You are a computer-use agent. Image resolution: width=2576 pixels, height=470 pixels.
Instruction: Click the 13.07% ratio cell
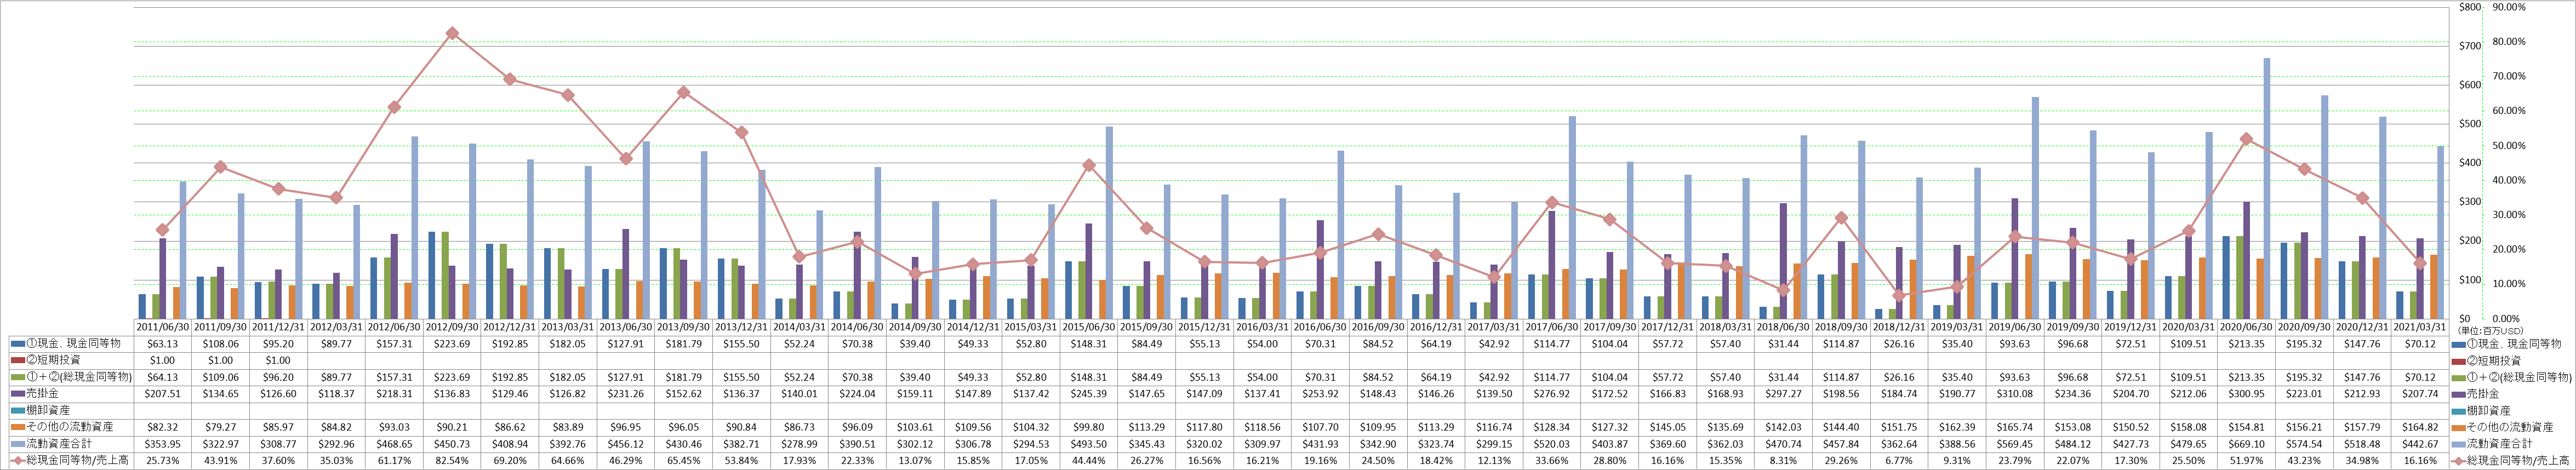pos(915,461)
